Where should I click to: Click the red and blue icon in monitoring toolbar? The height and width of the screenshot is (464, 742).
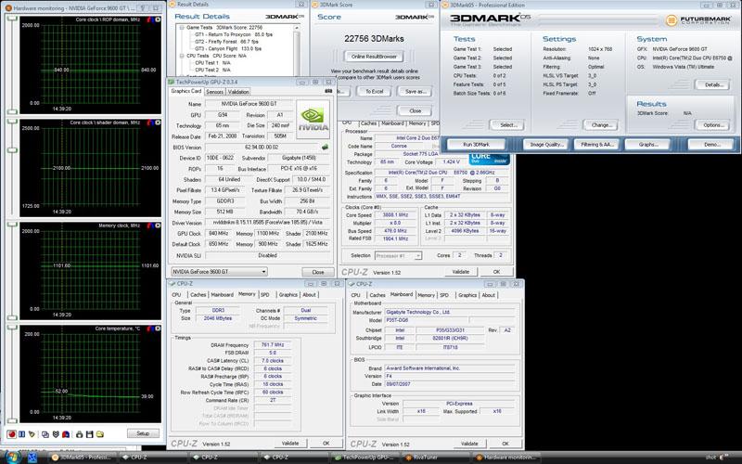[x=66, y=434]
